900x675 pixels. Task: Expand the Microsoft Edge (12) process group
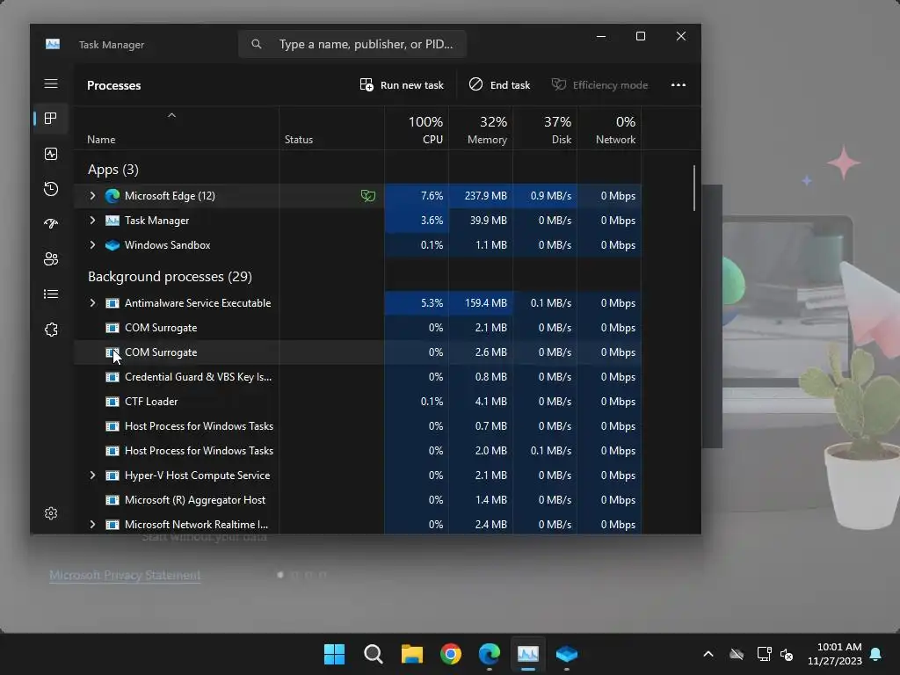(92, 196)
